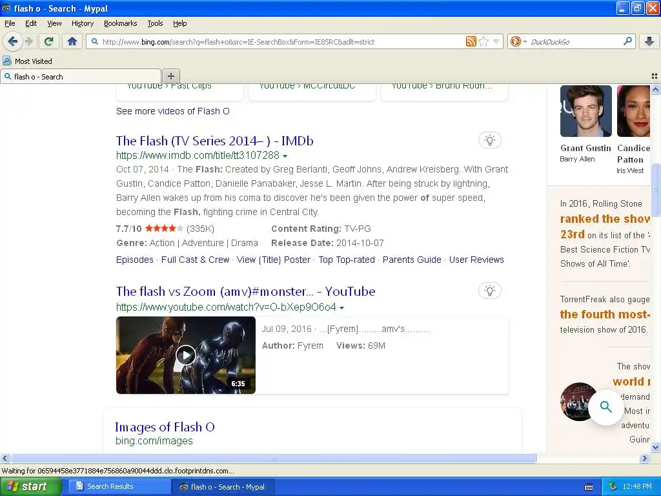Click the 12:48 PM clock
Image resolution: width=661 pixels, height=496 pixels.
point(637,486)
